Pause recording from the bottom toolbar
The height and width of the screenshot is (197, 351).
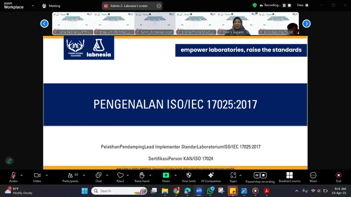pyautogui.click(x=257, y=175)
